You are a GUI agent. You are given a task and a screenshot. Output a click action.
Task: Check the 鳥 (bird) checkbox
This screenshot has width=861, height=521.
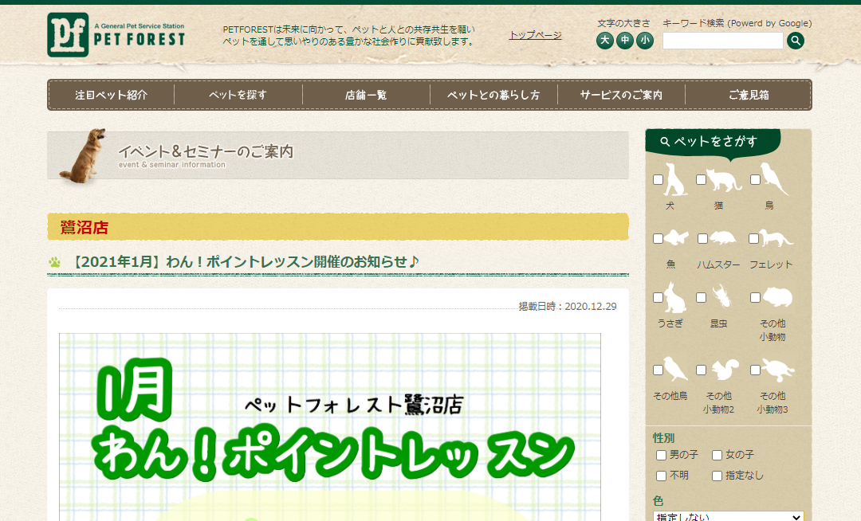(x=755, y=180)
